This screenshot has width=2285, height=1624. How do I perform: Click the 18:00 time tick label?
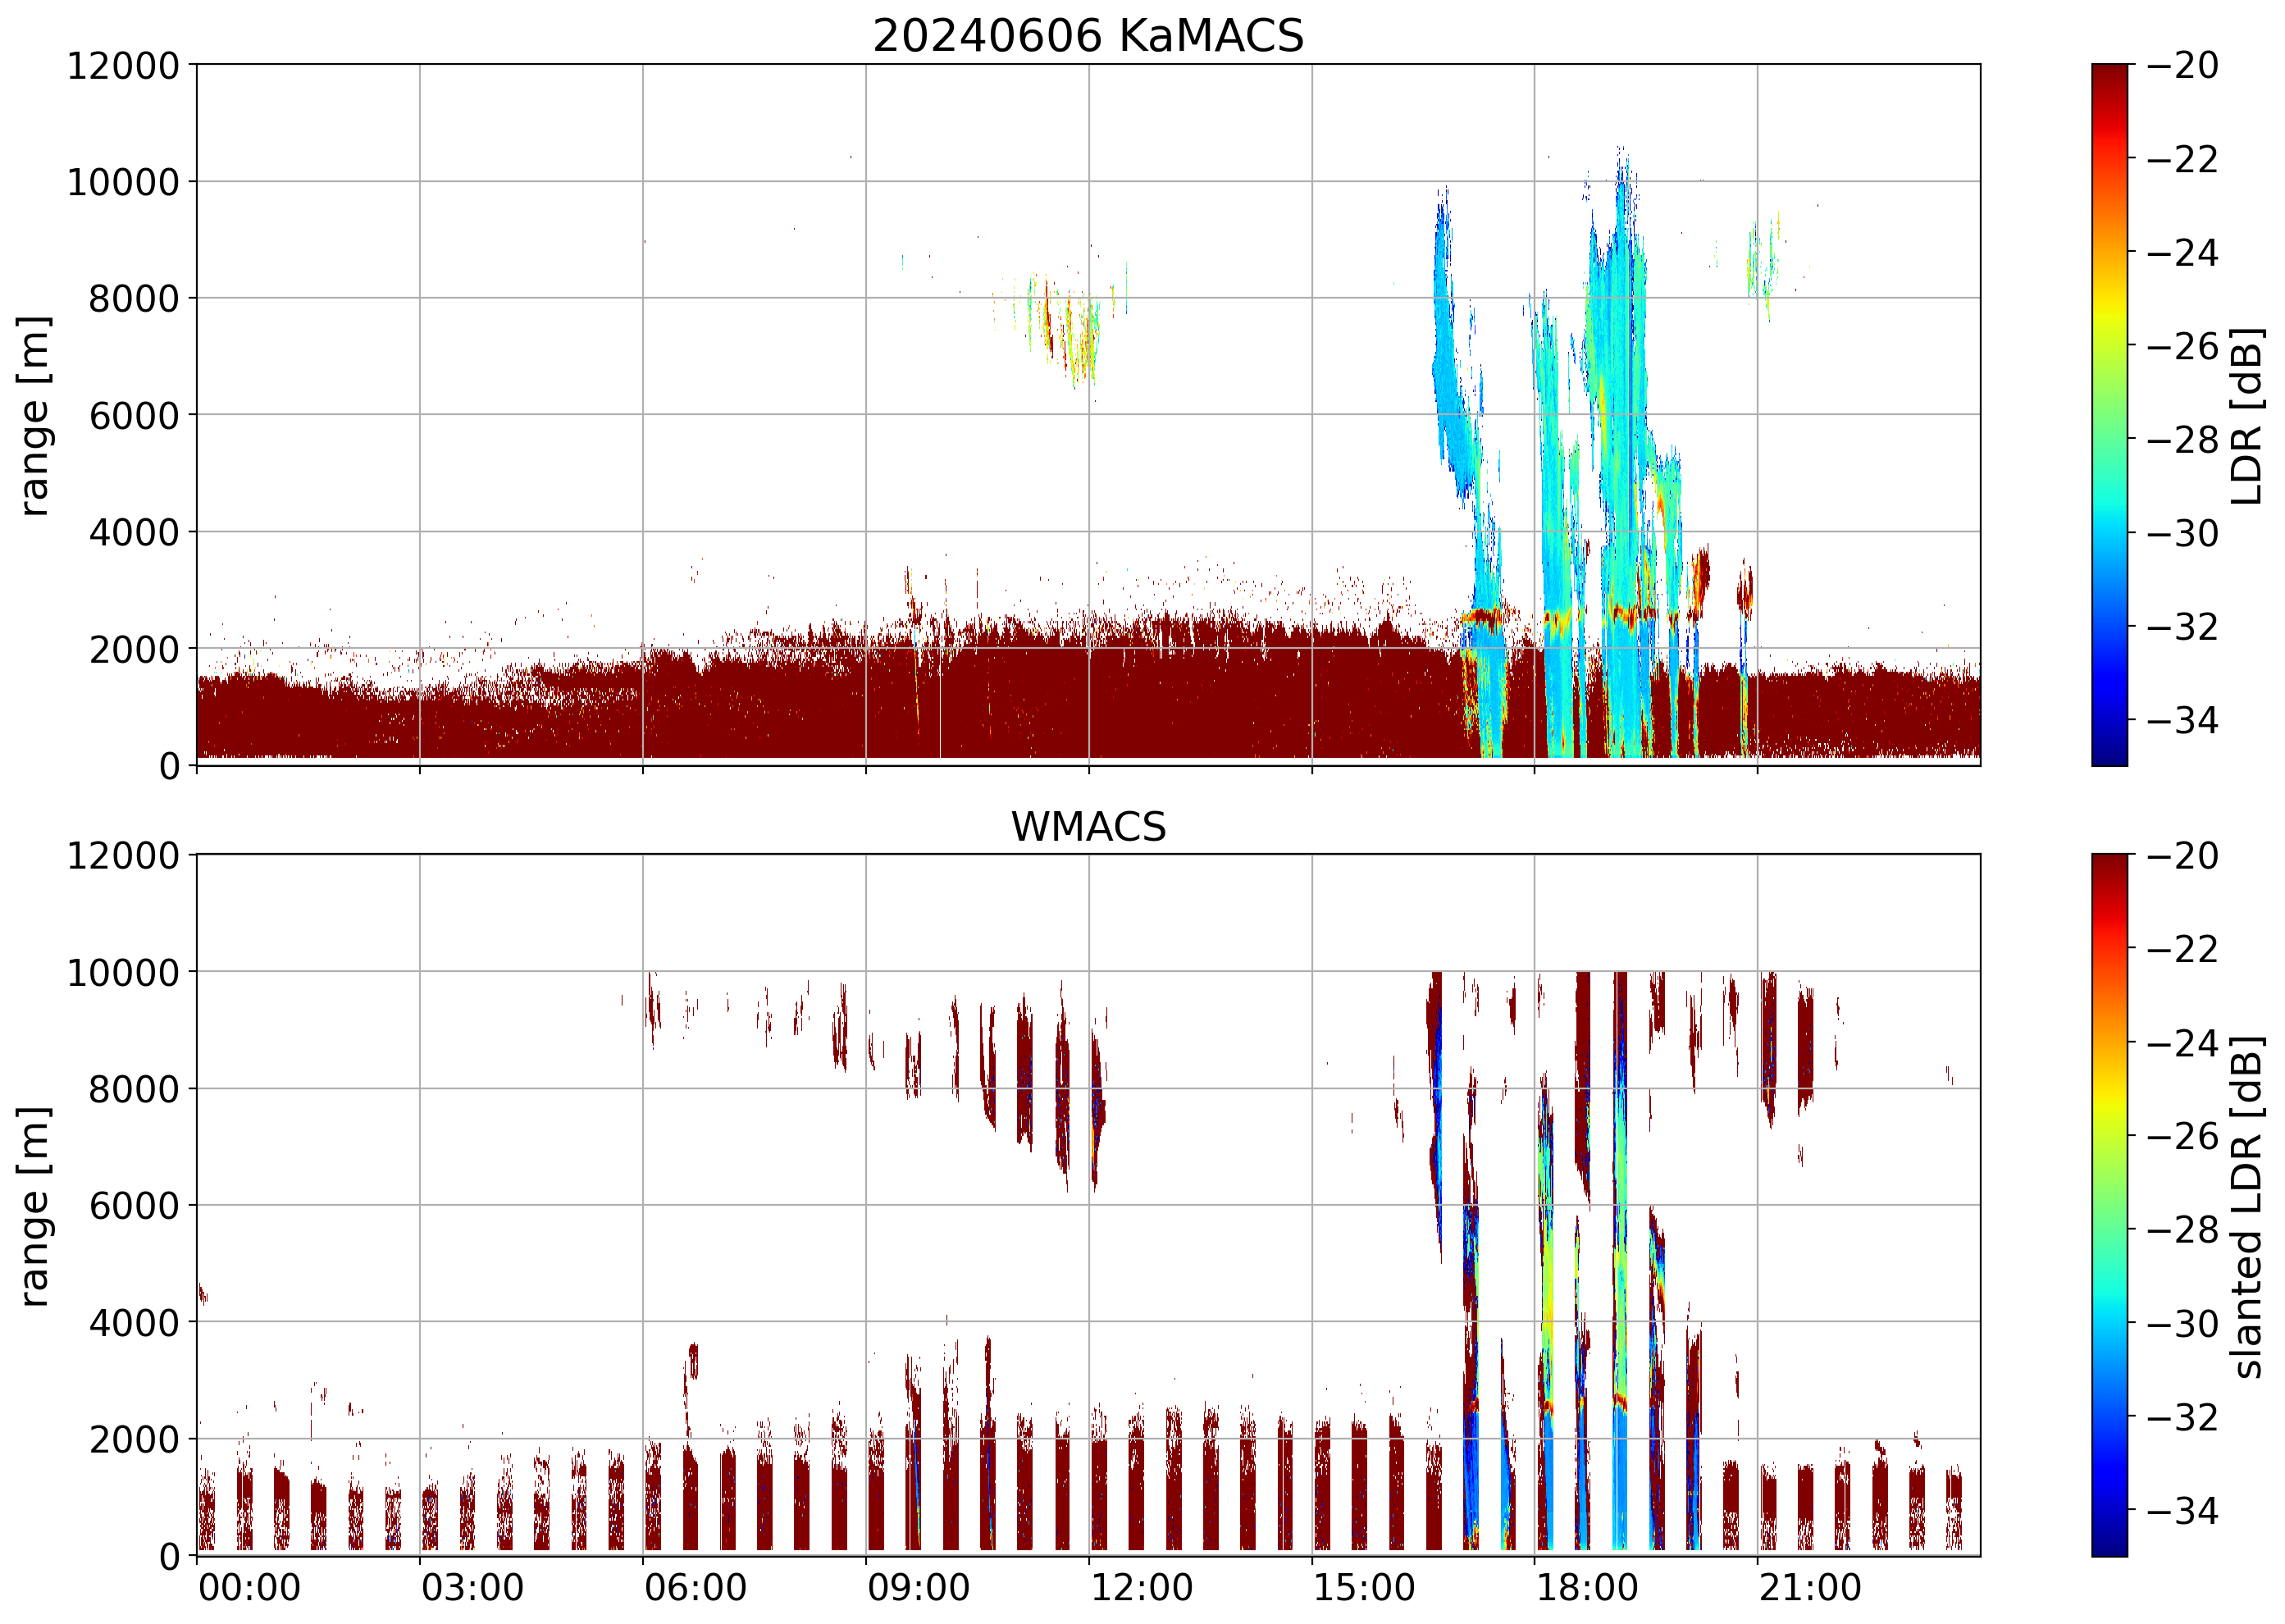(x=1587, y=1588)
